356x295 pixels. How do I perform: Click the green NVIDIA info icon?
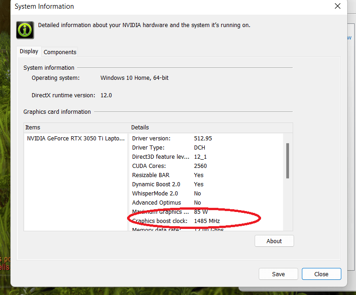[x=25, y=30]
